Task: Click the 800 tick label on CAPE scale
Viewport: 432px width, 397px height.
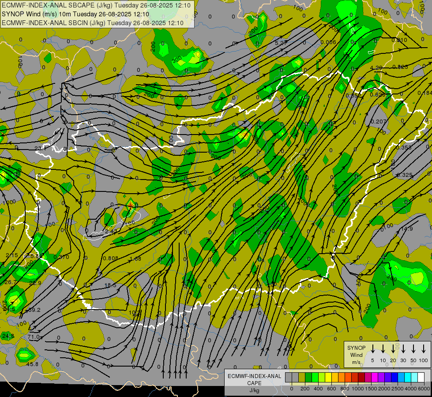Action: tap(345, 389)
